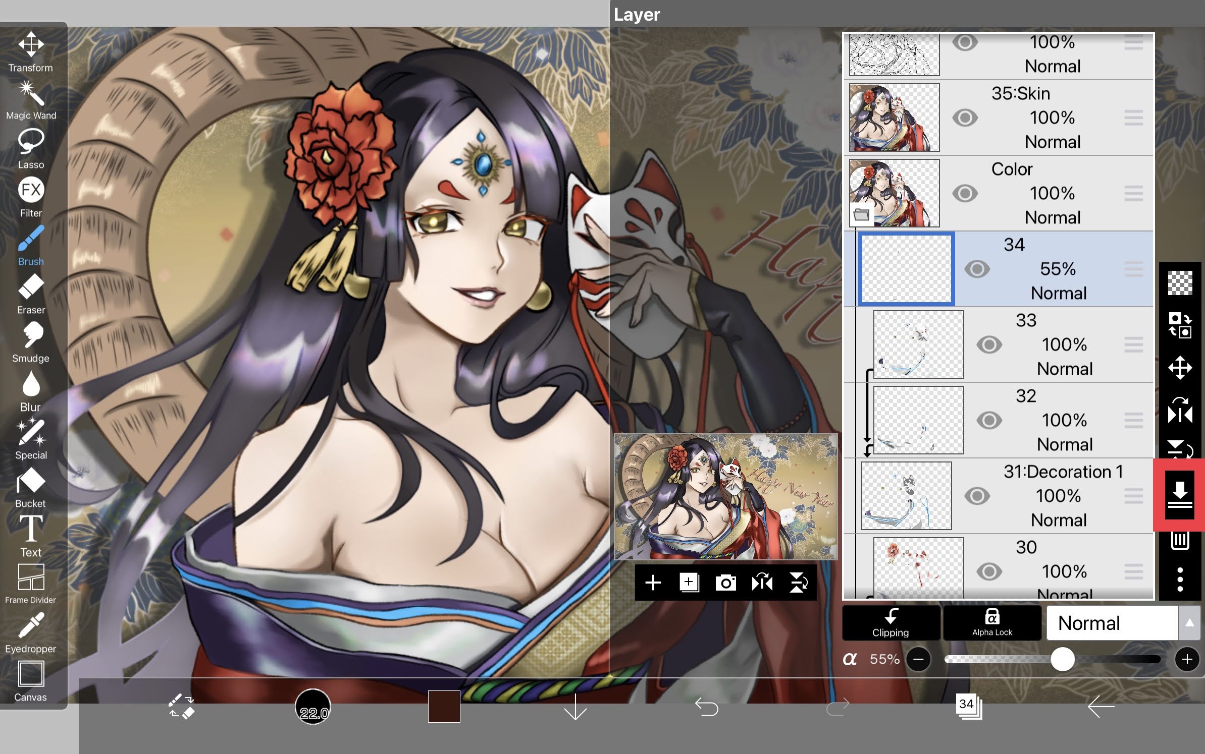1205x754 pixels.
Task: Hide the 31:Decoration 1 layer
Action: point(977,496)
